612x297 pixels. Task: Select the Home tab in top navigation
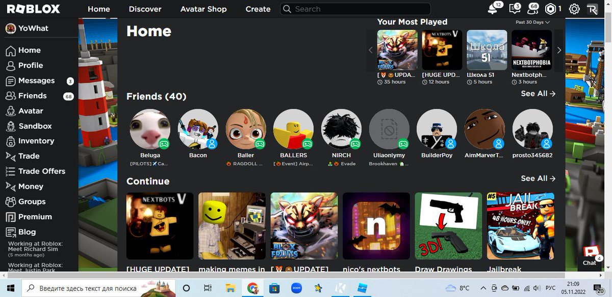[98, 9]
